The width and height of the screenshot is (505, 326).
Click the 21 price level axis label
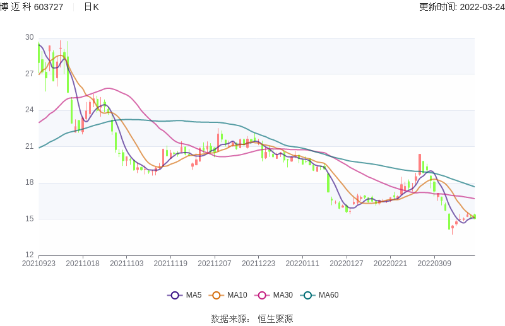(x=30, y=146)
